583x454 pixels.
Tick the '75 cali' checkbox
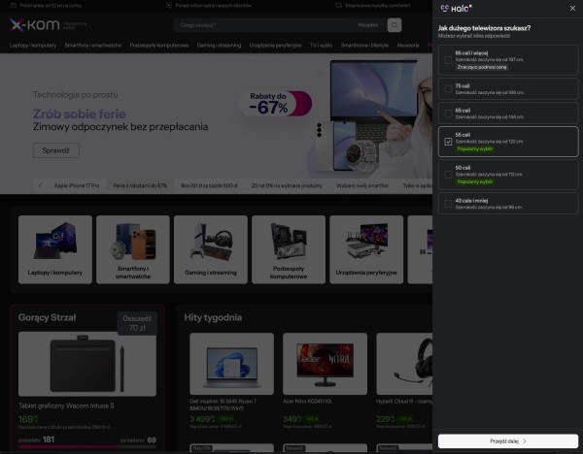[448, 89]
